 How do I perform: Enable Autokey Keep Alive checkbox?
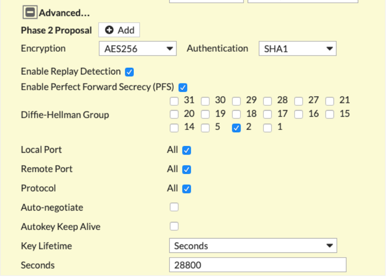174,226
